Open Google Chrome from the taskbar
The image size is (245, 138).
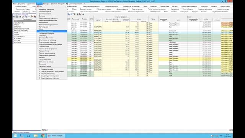click(x=43, y=136)
